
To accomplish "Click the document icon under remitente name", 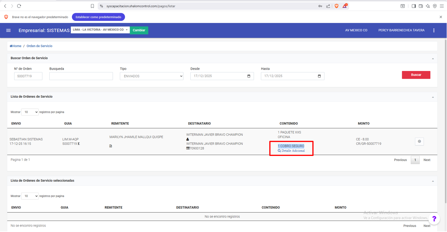I will click(111, 146).
